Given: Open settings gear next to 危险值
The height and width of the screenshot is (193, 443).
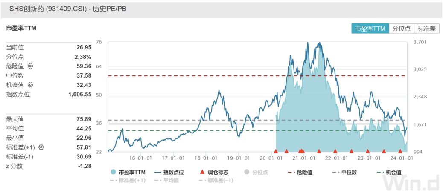Looking at the screenshot, I should (30, 66).
